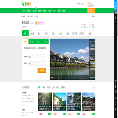This screenshot has height=118, width=118.
Task: Select the one-day tour filter tab
Action: pyautogui.click(x=43, y=88)
